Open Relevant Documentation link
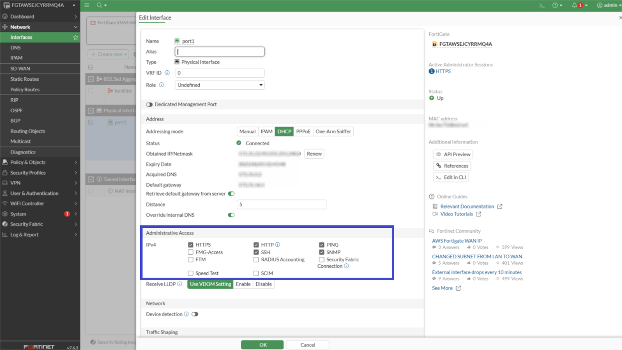This screenshot has height=350, width=622. [467, 206]
